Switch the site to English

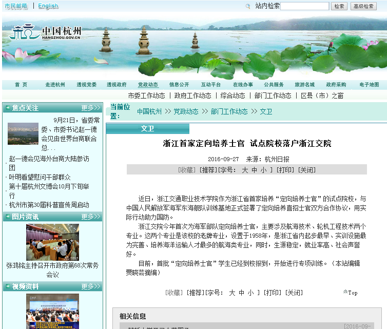48,6
